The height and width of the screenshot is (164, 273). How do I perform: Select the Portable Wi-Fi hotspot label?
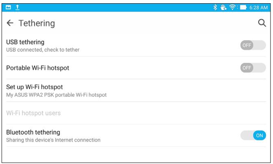pos(37,68)
